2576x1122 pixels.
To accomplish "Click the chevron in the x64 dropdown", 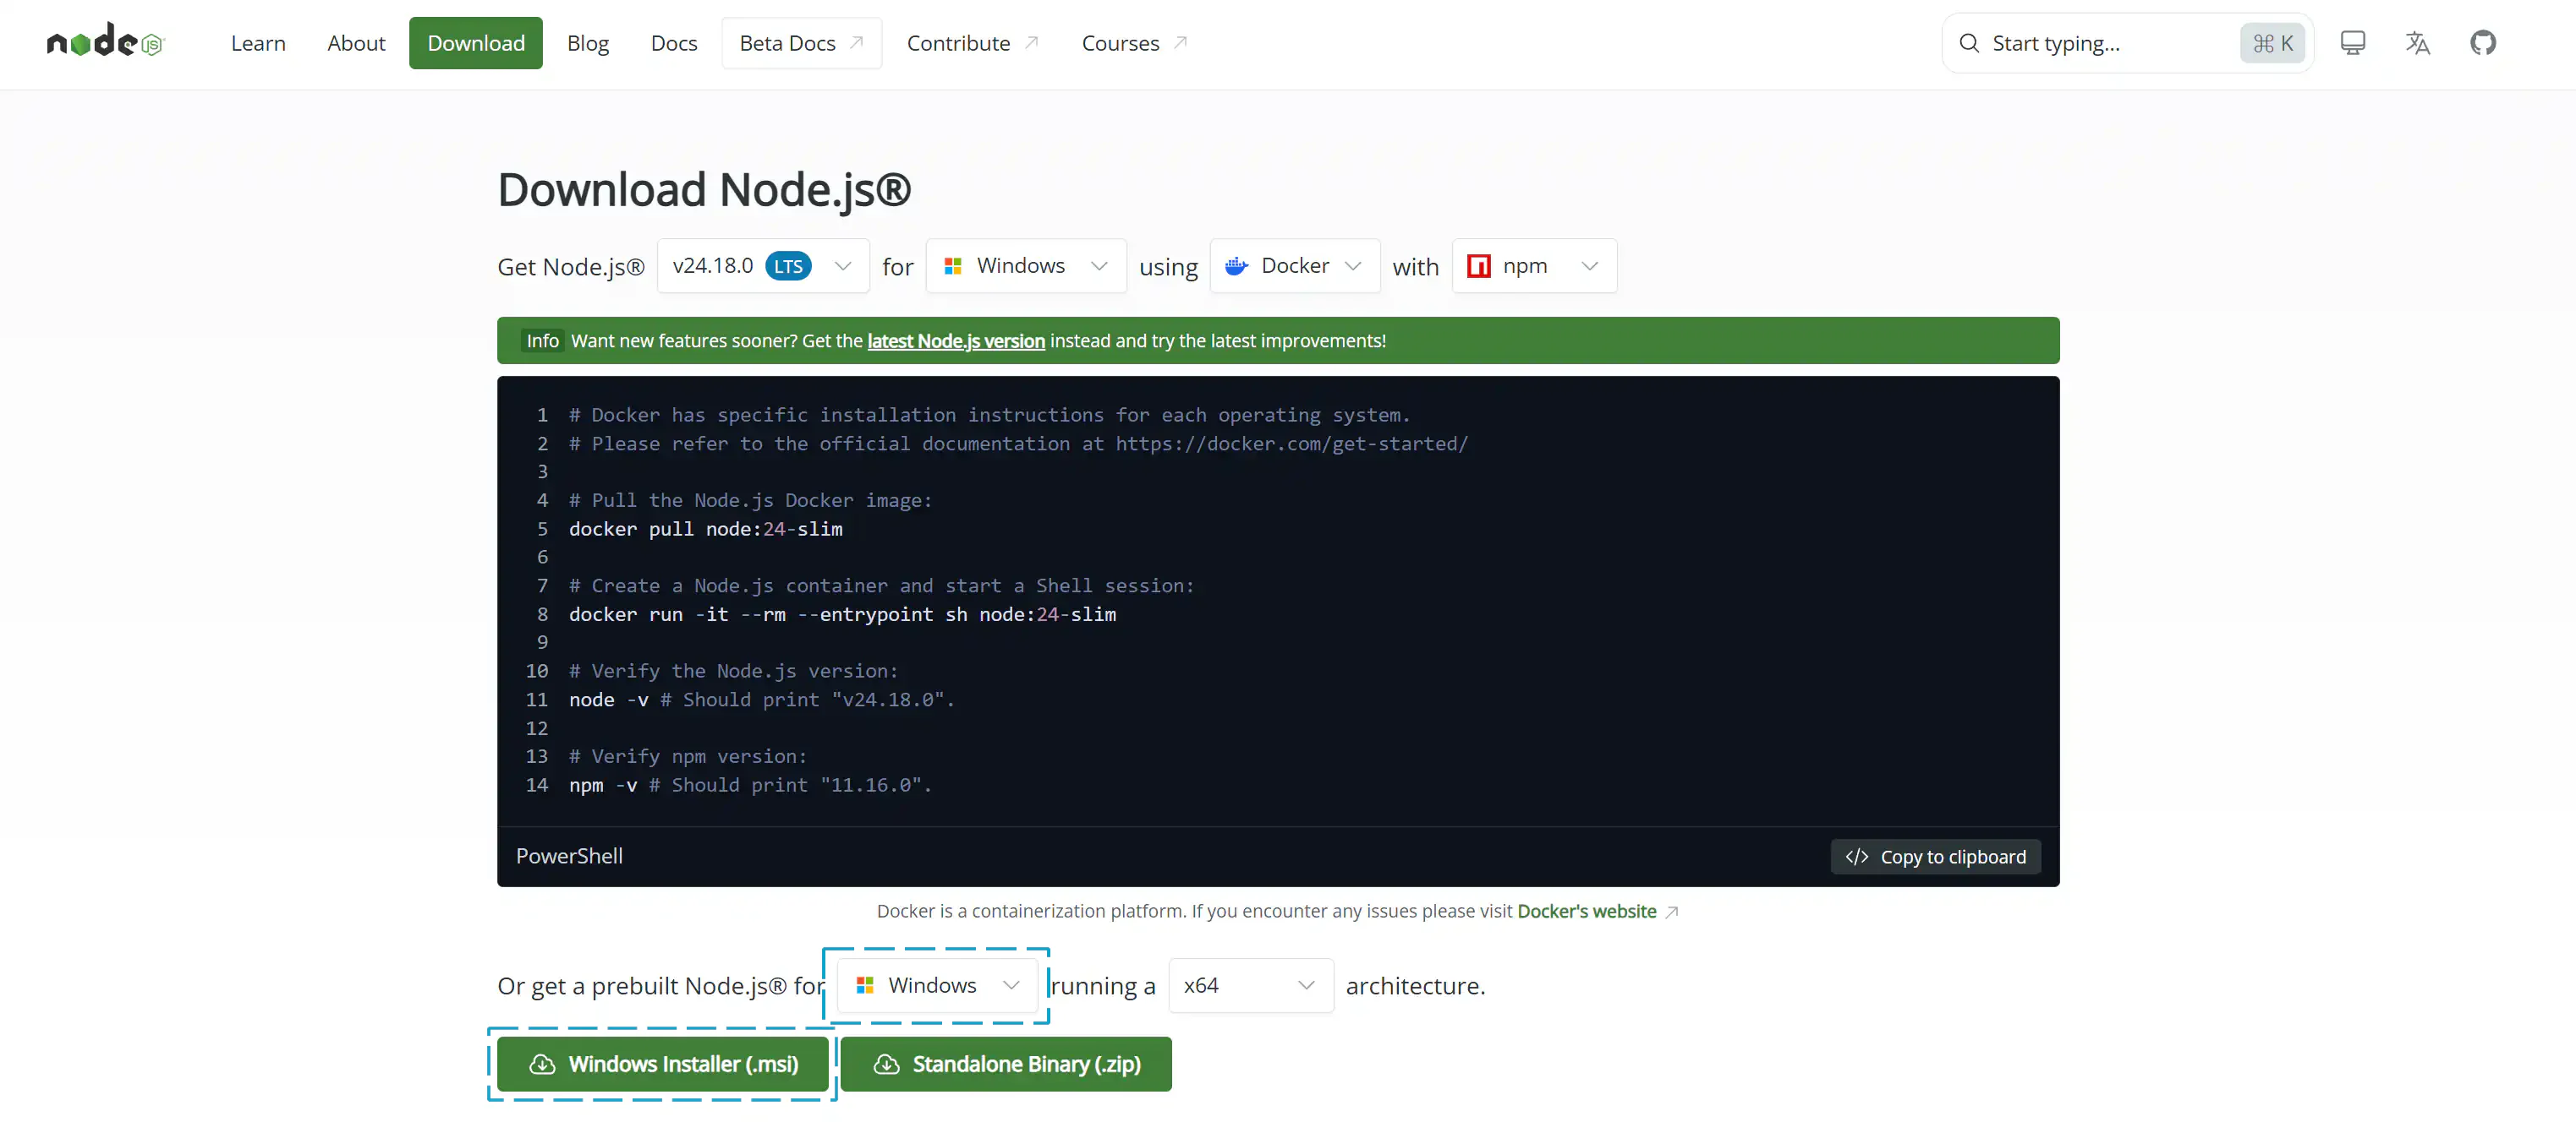I will [1306, 985].
